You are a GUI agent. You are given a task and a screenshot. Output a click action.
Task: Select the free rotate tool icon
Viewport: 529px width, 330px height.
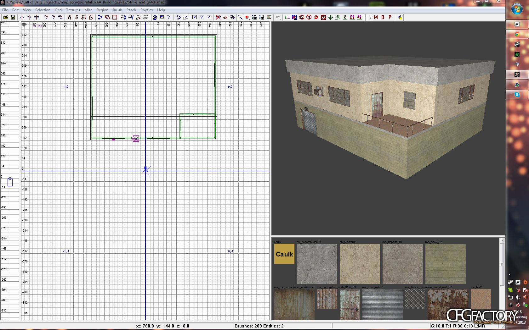(x=178, y=17)
